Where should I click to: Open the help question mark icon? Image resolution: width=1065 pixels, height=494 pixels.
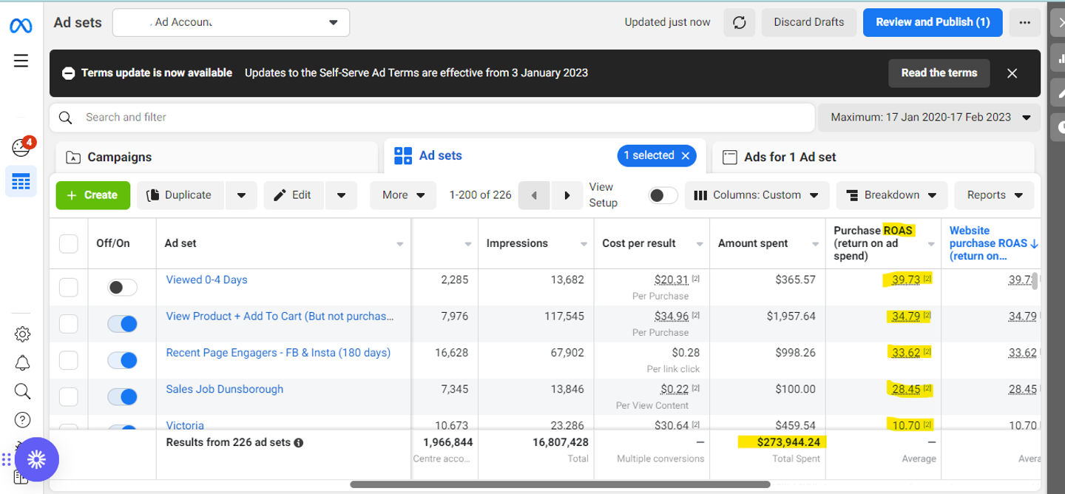coord(22,420)
